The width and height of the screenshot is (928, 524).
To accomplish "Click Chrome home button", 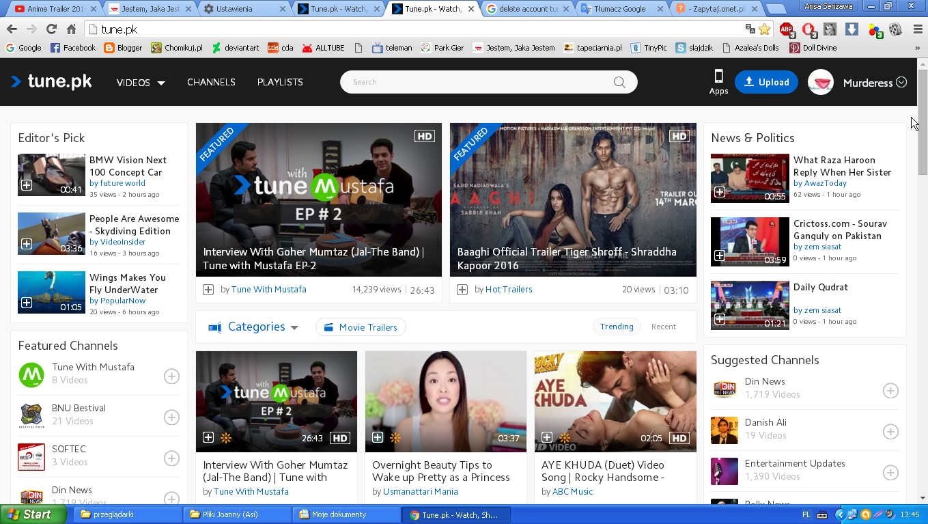I will tap(71, 29).
